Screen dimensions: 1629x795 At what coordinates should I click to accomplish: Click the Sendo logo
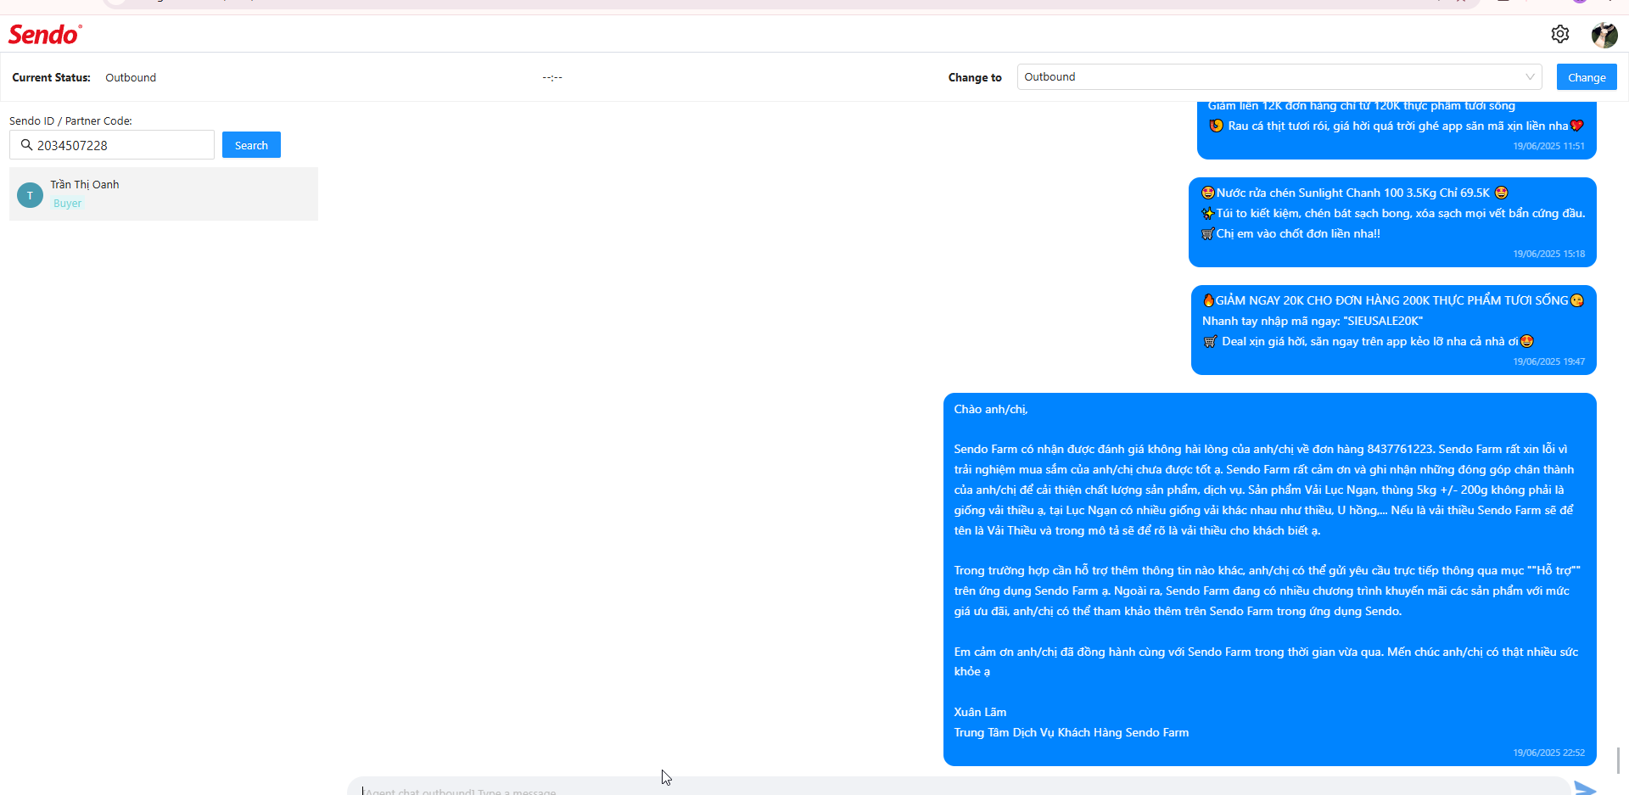[45, 34]
